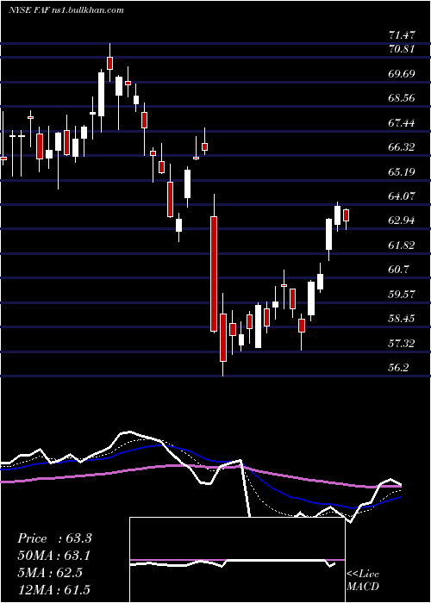Click the 68.56 price level label
Image resolution: width=431 pixels, height=603 pixels.
[403, 98]
